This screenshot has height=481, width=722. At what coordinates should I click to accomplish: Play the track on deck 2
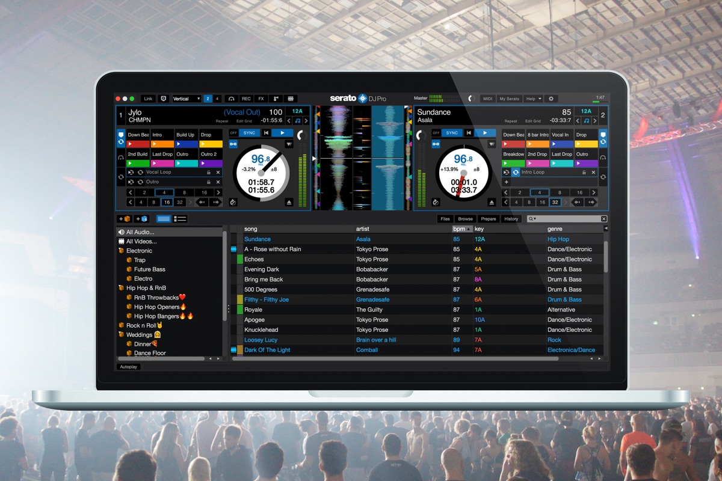[x=485, y=133]
